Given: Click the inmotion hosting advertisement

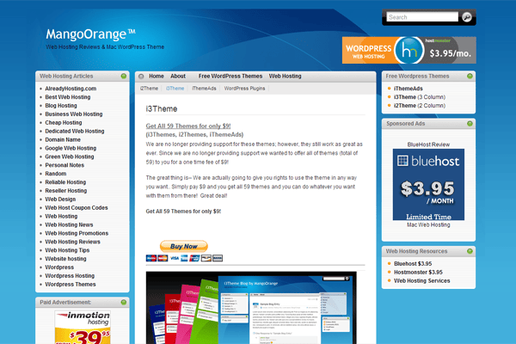Looking at the screenshot, I should [83, 327].
